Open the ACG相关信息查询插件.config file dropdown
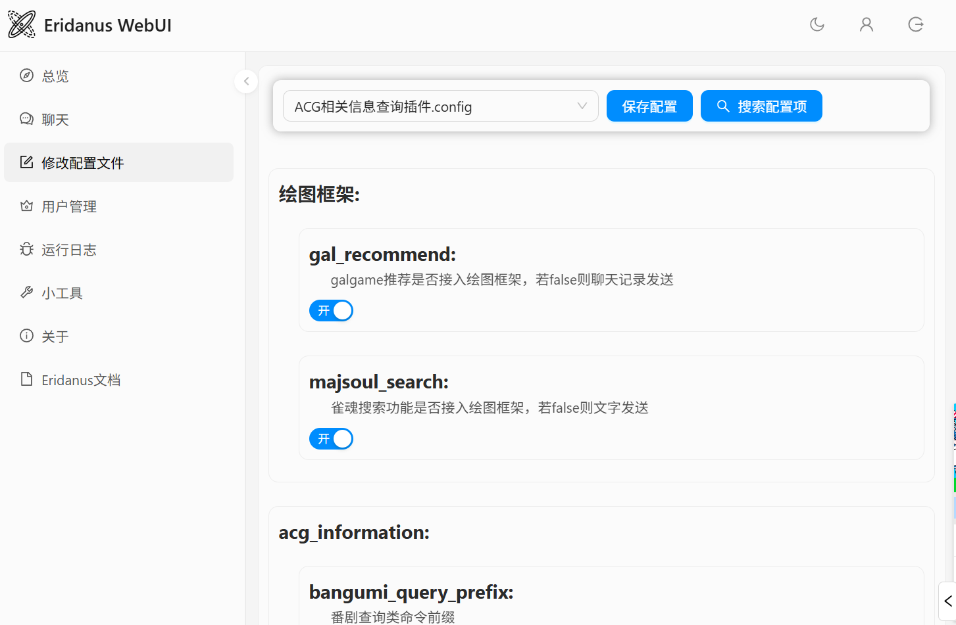956x625 pixels. [x=440, y=106]
